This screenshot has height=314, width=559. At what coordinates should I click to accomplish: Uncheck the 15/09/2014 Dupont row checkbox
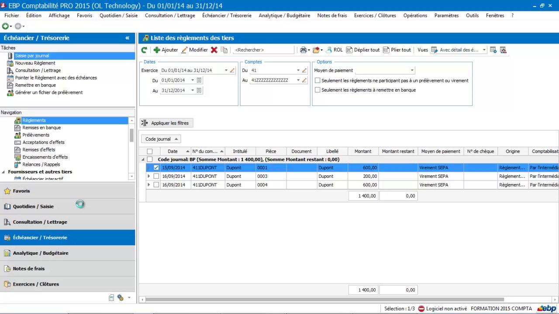(x=156, y=167)
